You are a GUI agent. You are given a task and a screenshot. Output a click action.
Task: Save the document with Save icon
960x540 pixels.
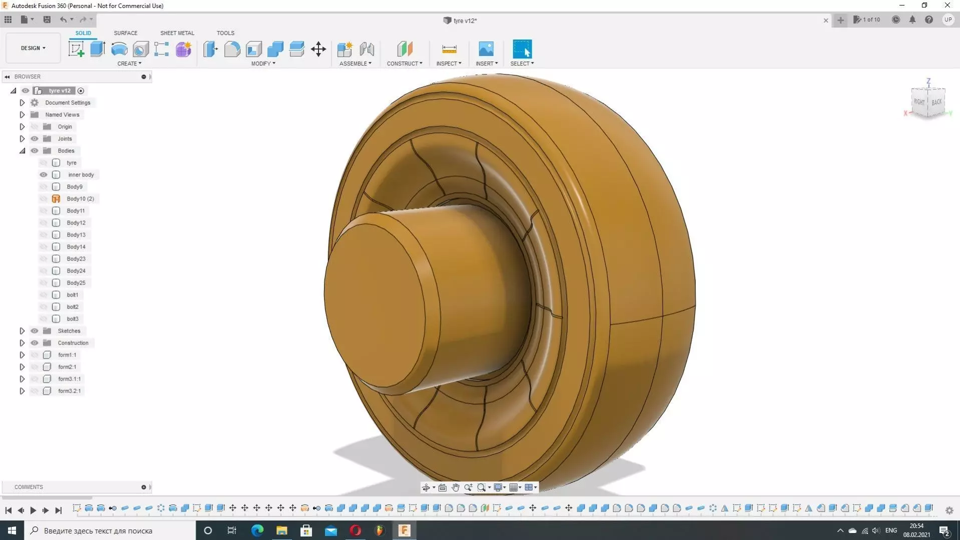click(x=47, y=19)
